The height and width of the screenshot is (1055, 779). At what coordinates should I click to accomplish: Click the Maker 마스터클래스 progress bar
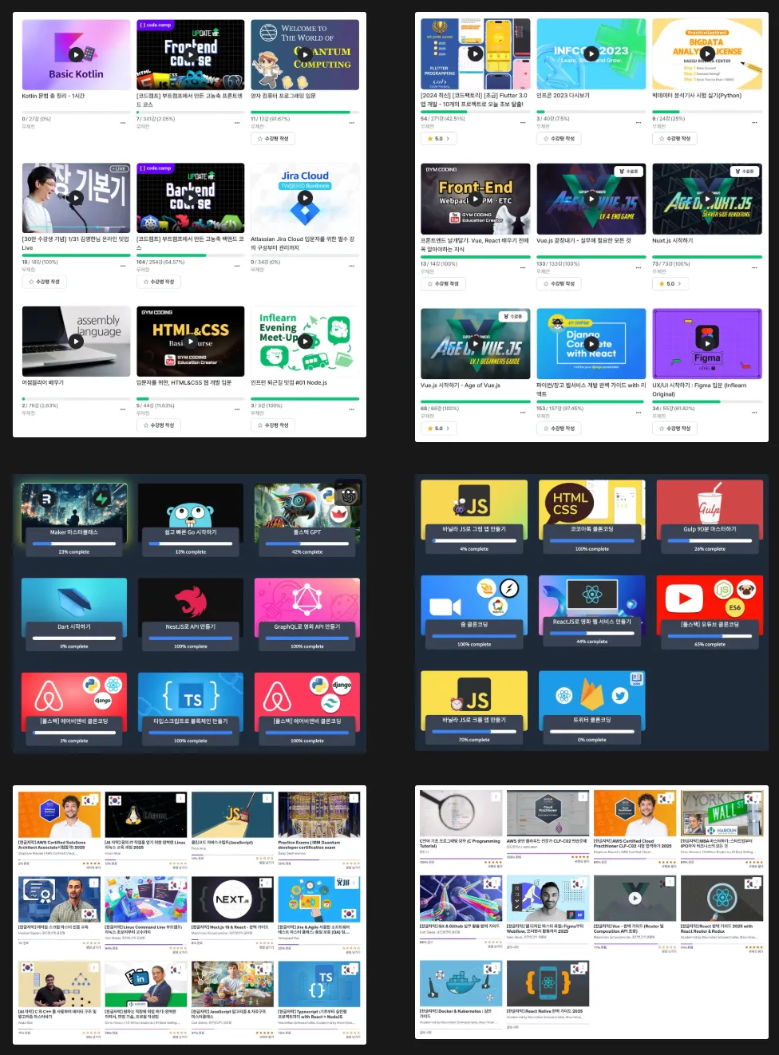(x=74, y=543)
